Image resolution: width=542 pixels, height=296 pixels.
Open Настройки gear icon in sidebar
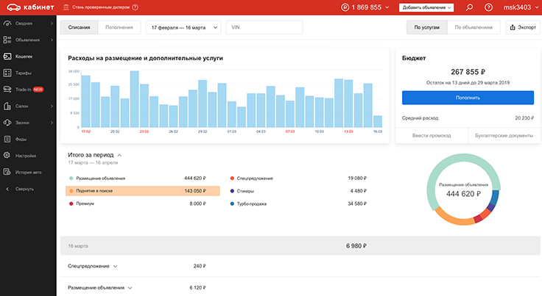[7, 156]
